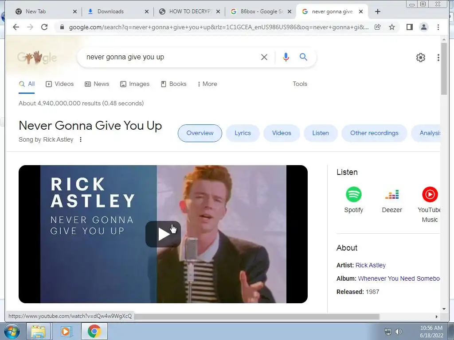This screenshot has height=340, width=454.
Task: Click inside the Google search box
Action: click(171, 57)
